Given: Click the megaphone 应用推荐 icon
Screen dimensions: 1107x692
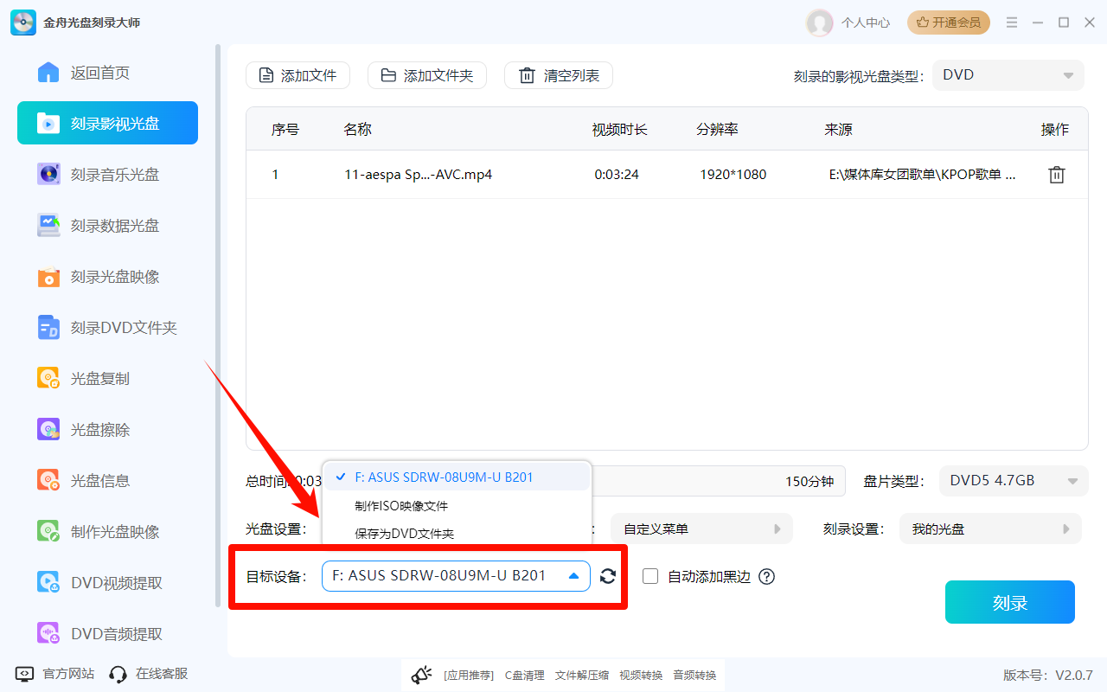Looking at the screenshot, I should pyautogui.click(x=421, y=675).
